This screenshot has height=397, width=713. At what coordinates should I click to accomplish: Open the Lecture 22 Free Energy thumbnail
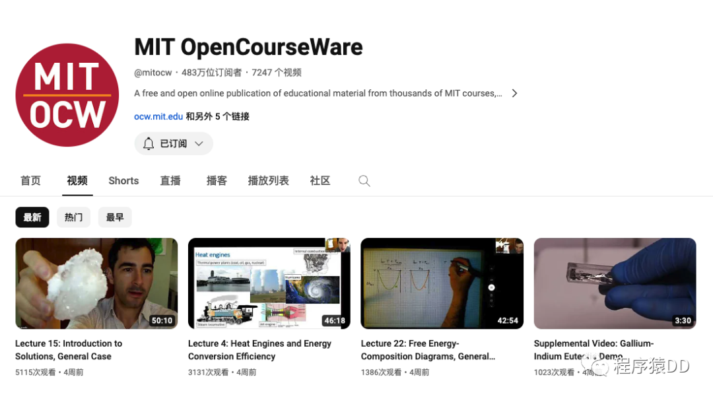tap(442, 283)
